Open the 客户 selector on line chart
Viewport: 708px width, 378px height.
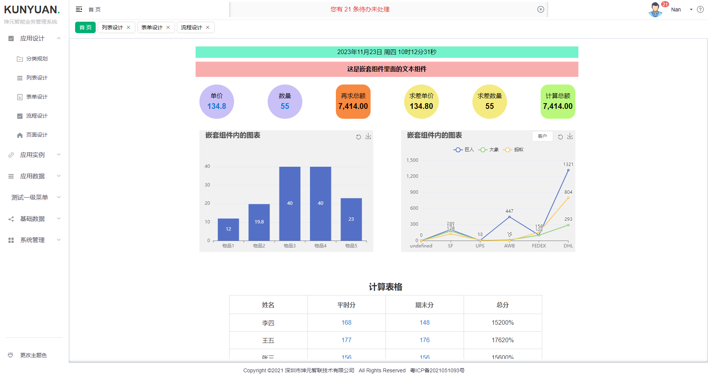click(542, 136)
